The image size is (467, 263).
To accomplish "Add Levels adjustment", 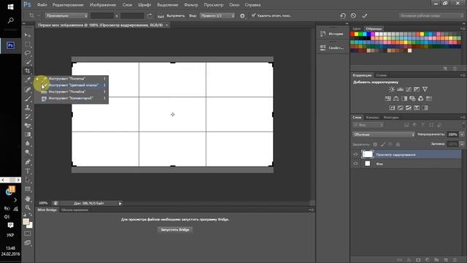I will click(400, 89).
